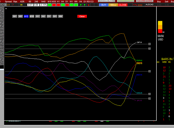Click the green EUR 62 line label

139,60
